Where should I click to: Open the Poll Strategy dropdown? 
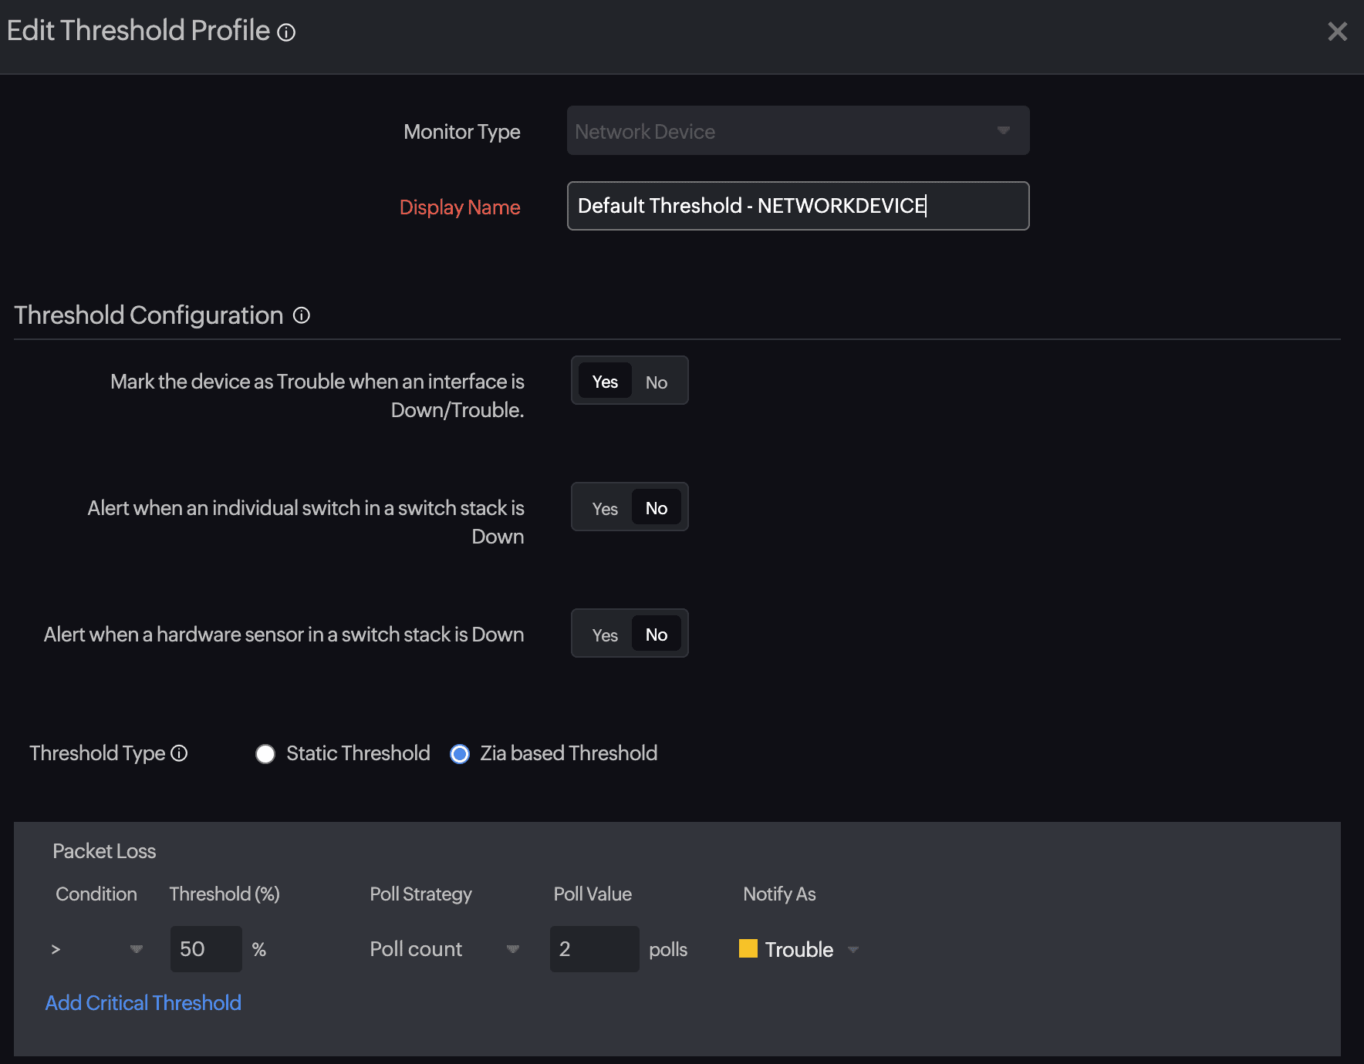tap(444, 949)
